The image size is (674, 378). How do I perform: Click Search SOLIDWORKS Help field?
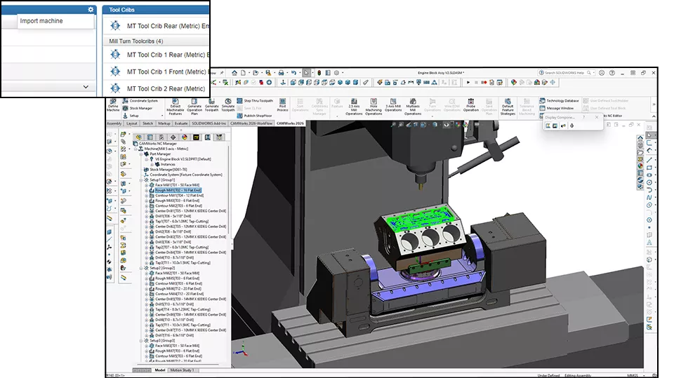click(x=567, y=73)
